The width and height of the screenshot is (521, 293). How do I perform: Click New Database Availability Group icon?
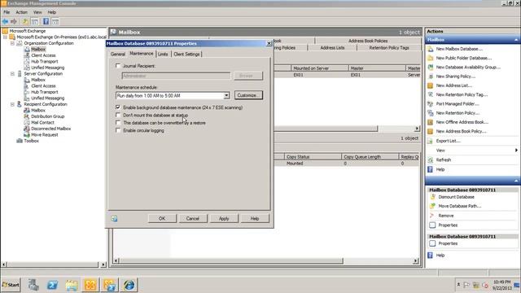(x=431, y=67)
